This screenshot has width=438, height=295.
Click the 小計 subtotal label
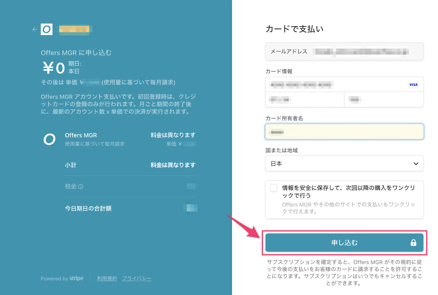[x=71, y=165]
